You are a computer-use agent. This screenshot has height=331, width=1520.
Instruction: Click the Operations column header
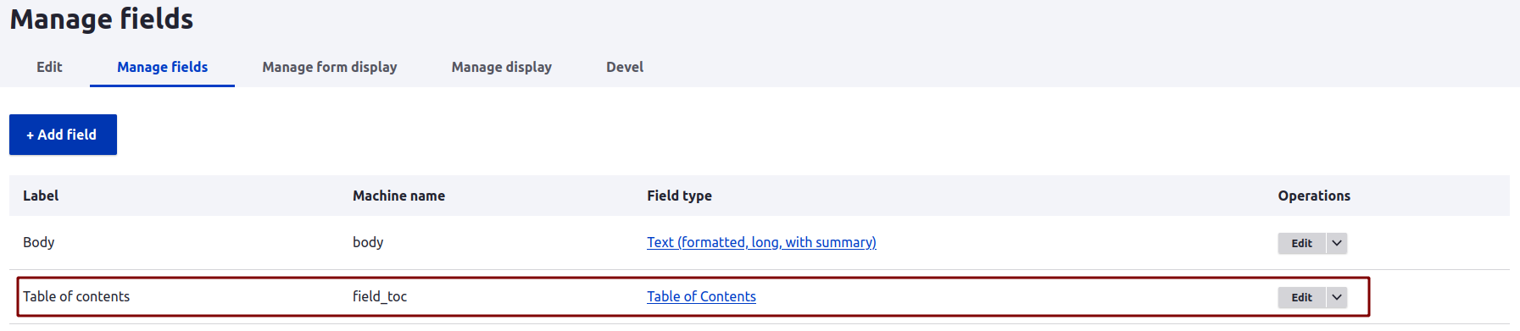click(1314, 196)
